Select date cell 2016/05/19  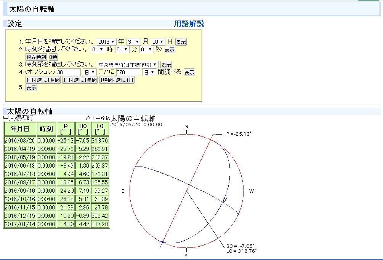pos(20,157)
